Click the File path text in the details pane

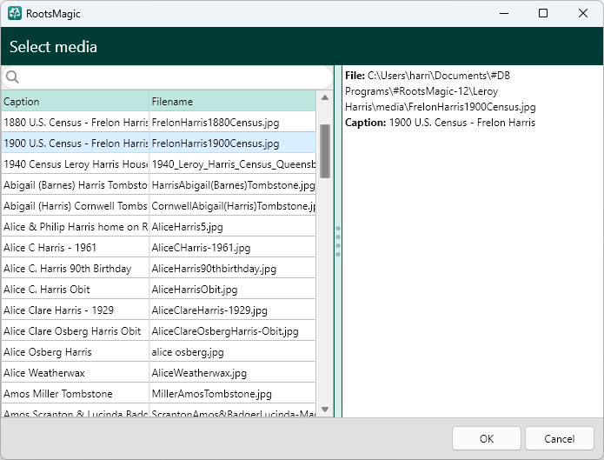point(441,91)
